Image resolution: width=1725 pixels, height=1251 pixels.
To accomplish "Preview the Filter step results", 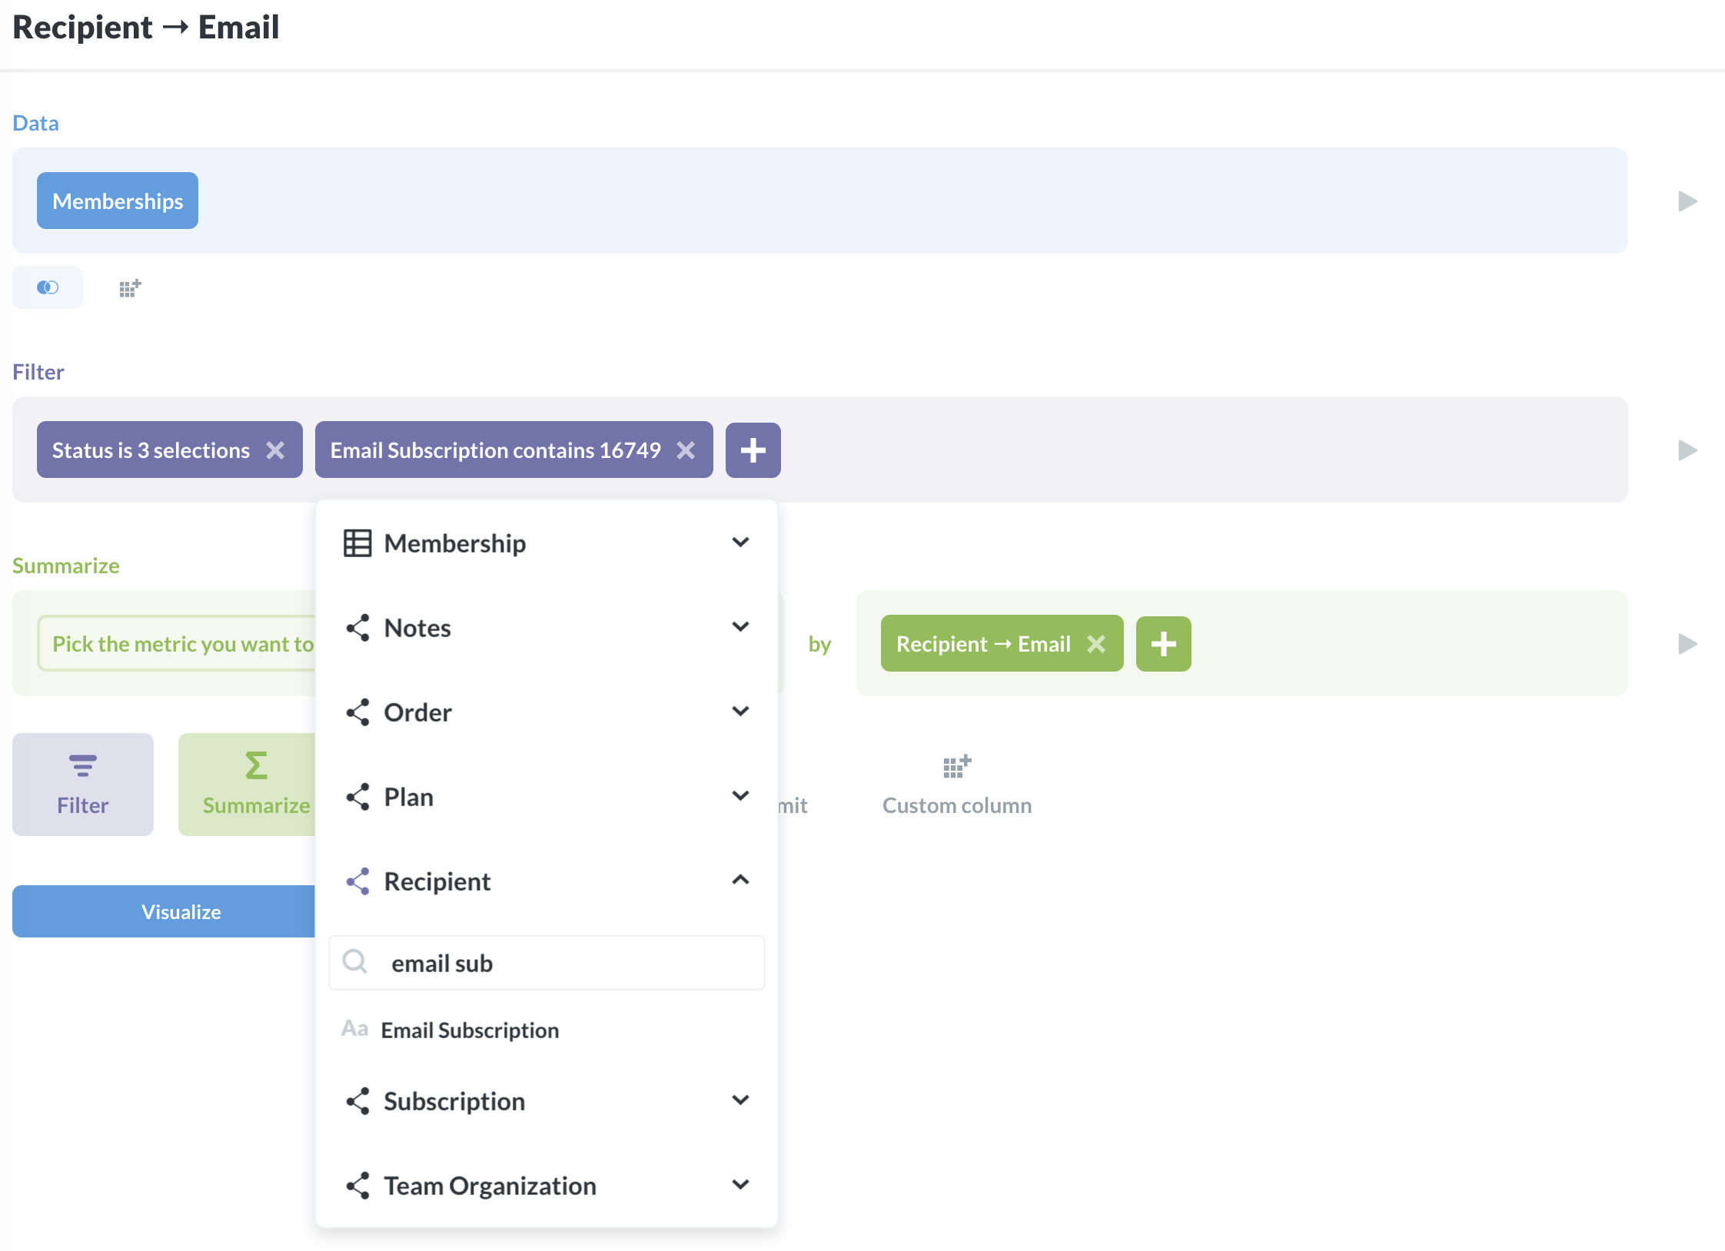I will [x=1687, y=450].
